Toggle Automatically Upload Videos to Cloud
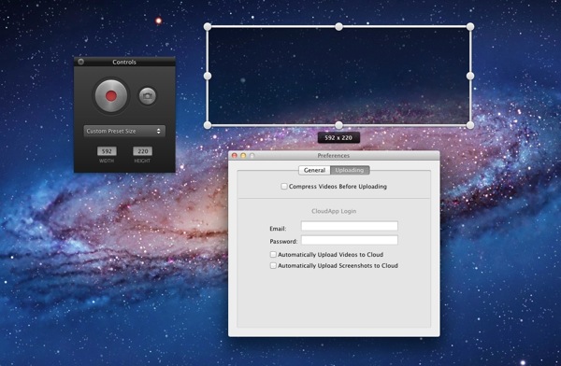561x366 pixels. coord(273,255)
